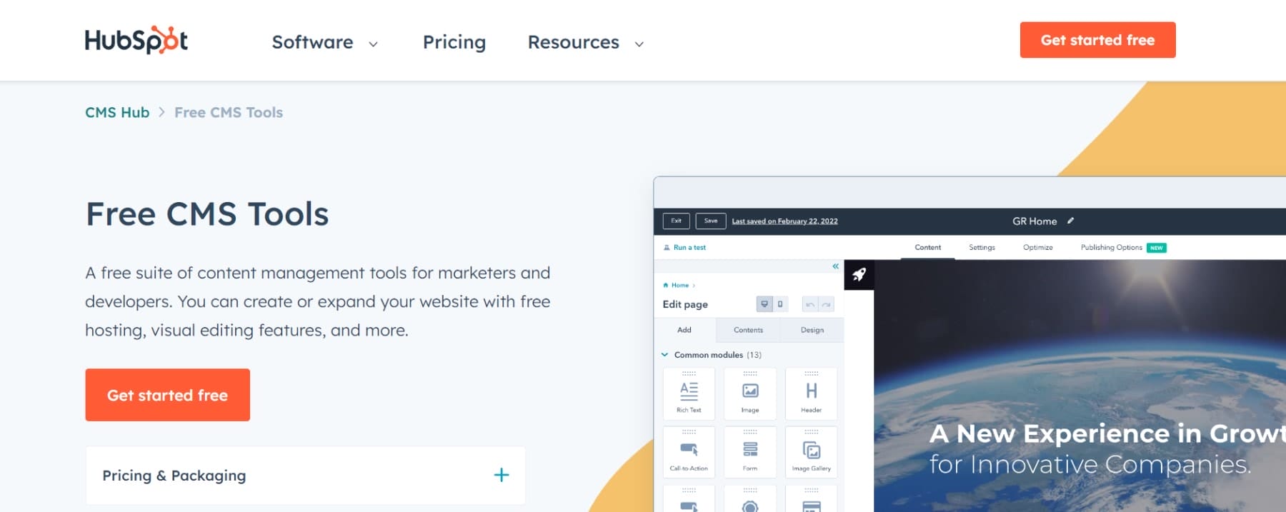
Task: Select the Call-to-Action module icon
Action: point(689,452)
